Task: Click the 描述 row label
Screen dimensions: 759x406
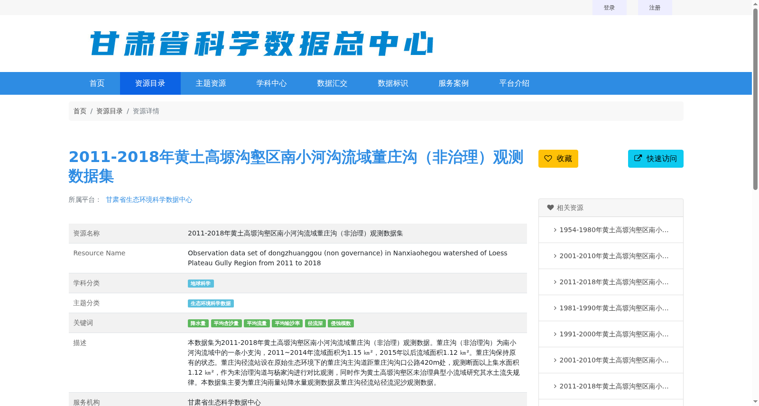Action: pyautogui.click(x=80, y=343)
